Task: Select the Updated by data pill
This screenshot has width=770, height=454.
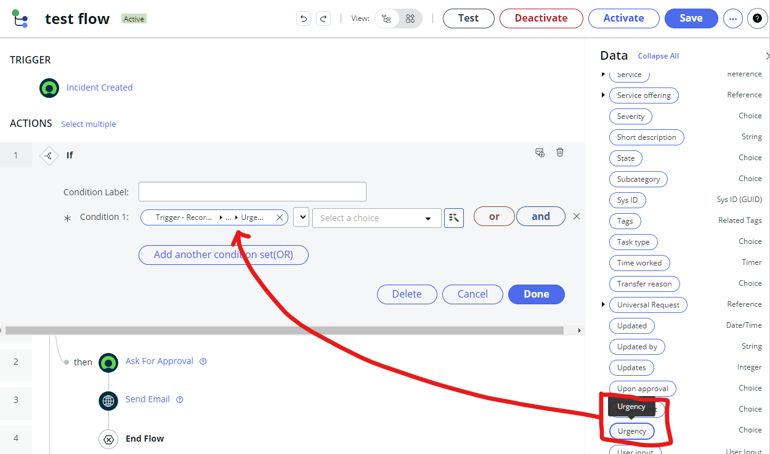Action: tap(638, 347)
